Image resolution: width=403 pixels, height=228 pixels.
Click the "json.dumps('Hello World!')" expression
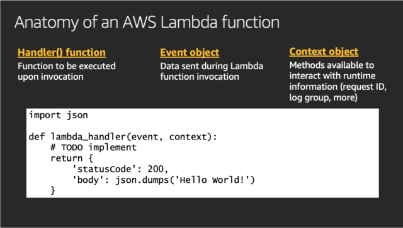(184, 180)
